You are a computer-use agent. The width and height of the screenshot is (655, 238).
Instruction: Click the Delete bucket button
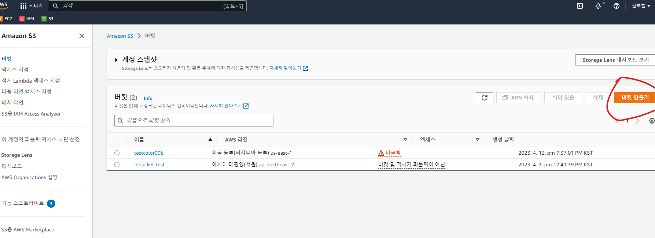[598, 98]
